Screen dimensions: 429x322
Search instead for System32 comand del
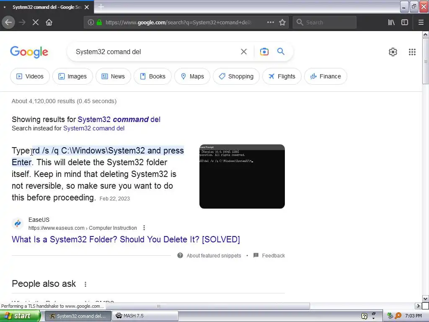[94, 128]
